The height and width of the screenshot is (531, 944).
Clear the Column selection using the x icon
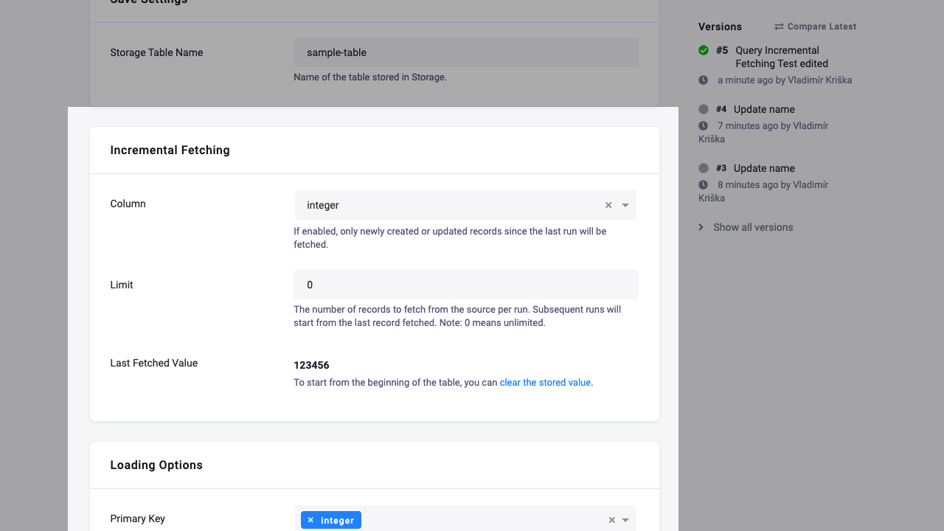tap(608, 205)
